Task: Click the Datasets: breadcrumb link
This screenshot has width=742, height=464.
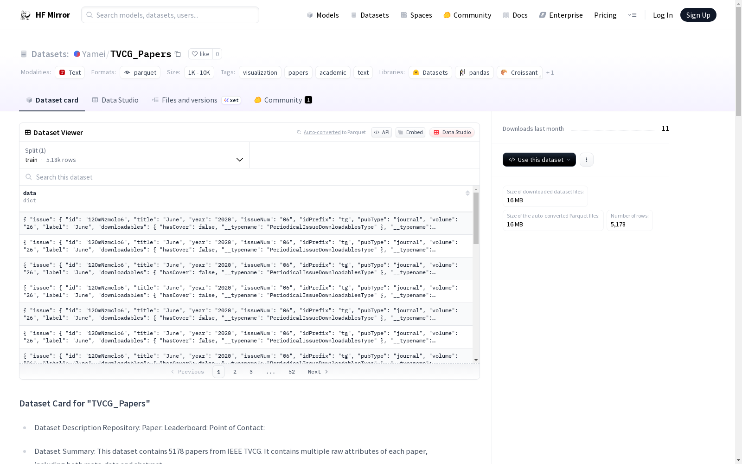Action: coord(50,54)
